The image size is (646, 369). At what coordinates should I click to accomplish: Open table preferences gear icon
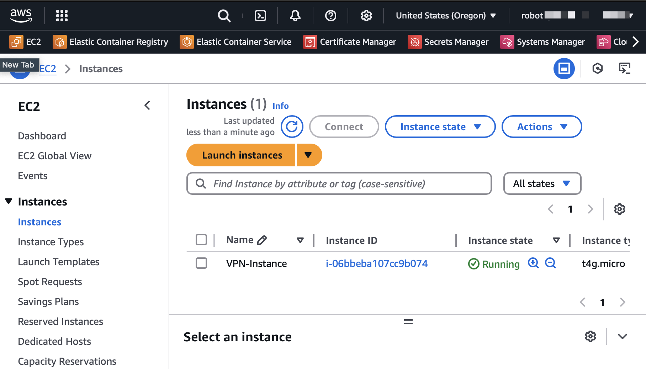coord(620,209)
